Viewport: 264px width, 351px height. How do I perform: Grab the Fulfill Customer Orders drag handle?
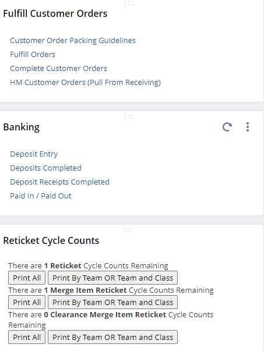pos(129,3)
